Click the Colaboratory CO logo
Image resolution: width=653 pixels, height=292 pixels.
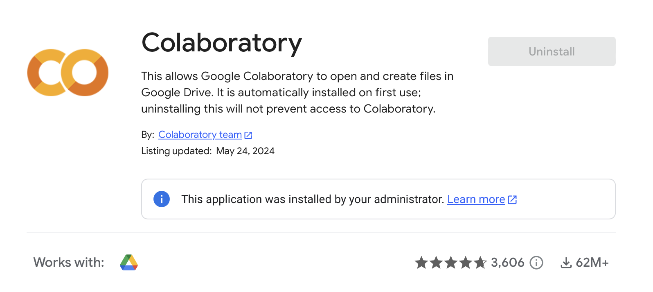[x=68, y=73]
